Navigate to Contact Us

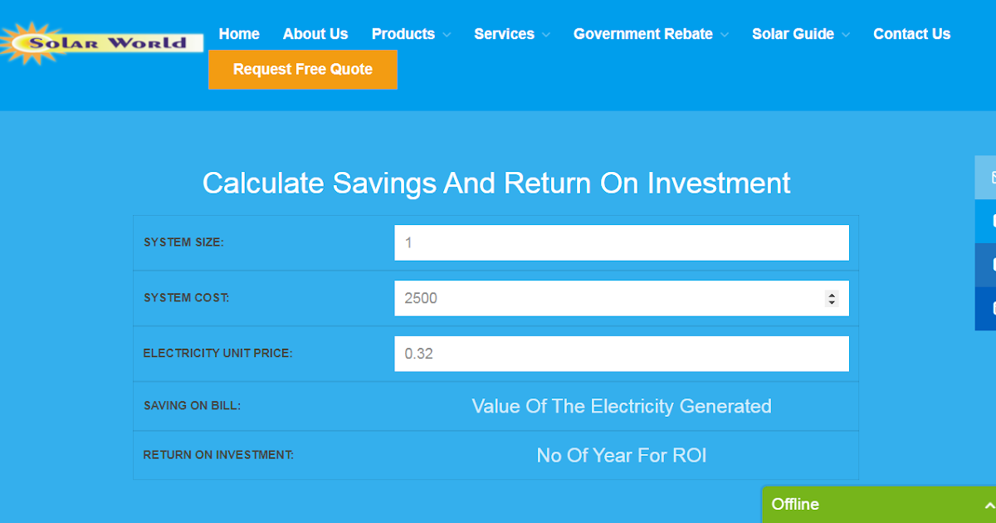[911, 34]
